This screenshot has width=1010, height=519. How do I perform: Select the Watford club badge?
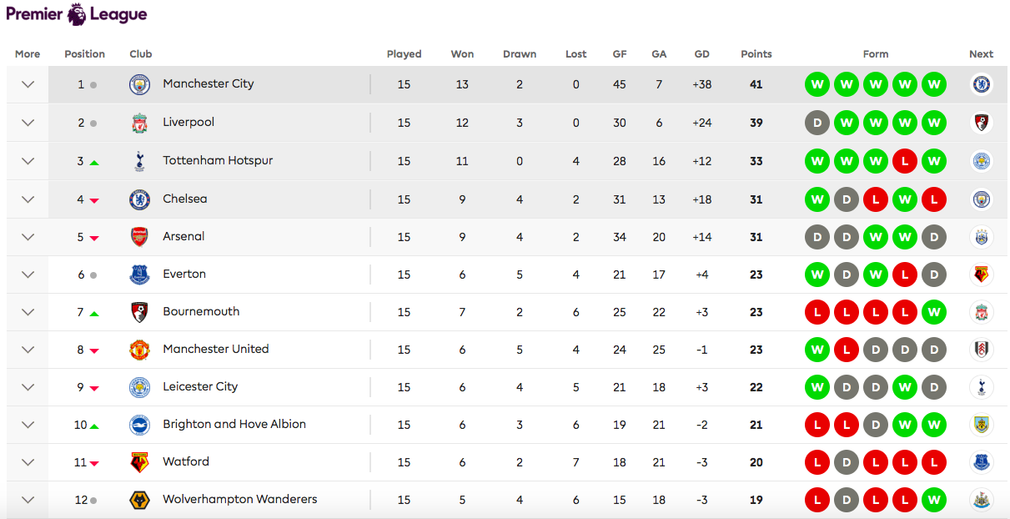coord(139,462)
